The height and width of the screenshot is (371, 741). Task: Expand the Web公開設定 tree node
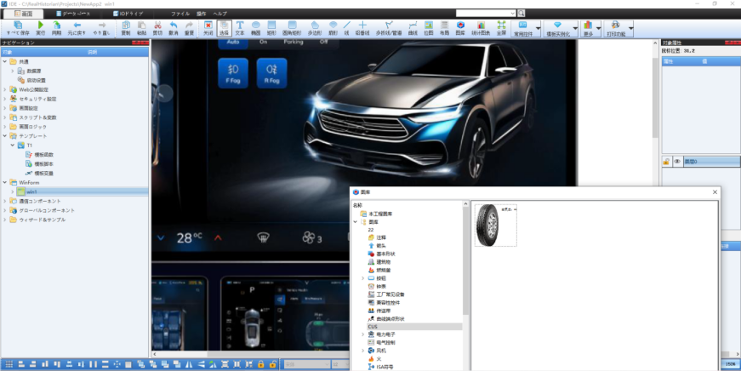[4, 89]
